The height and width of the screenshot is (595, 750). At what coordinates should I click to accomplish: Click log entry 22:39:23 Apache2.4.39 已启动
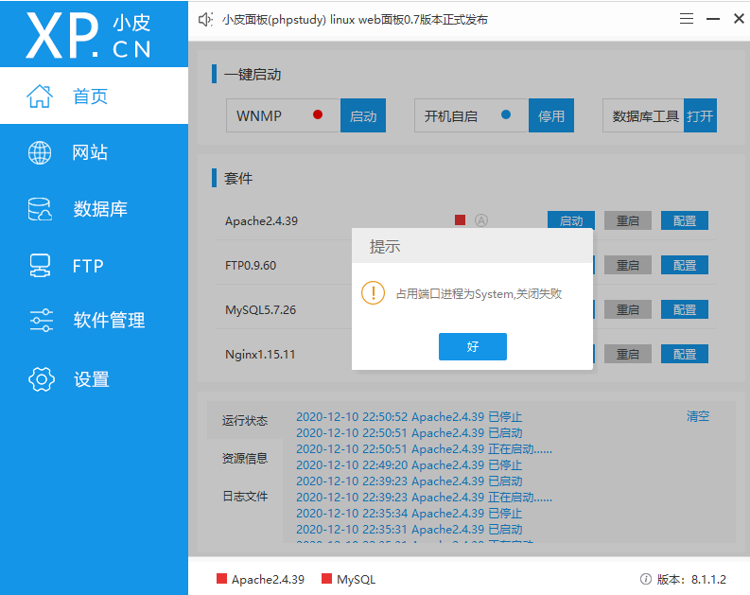tap(409, 481)
